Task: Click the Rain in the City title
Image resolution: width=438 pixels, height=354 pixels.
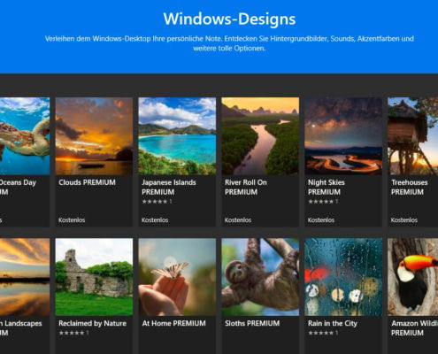Action: pyautogui.click(x=333, y=323)
